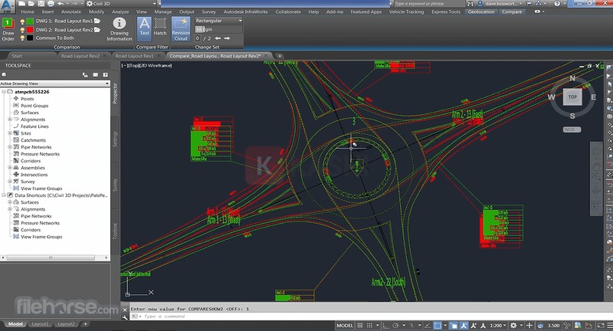Add a new drawing tab
Image resolution: width=613 pixels, height=331 pixels.
pos(280,56)
